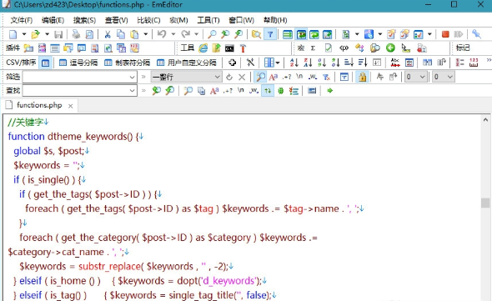Click the Redo arrow icon
The image size is (492, 301).
(186, 33)
